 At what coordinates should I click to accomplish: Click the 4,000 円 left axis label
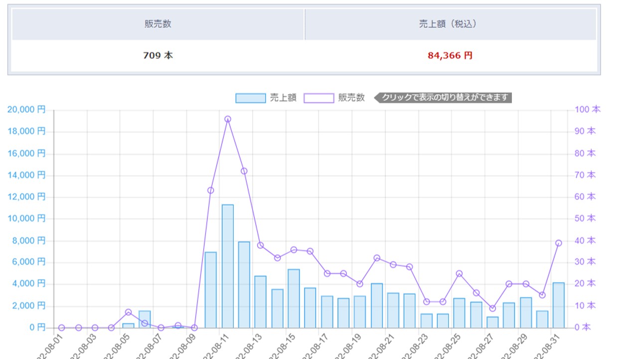point(28,284)
